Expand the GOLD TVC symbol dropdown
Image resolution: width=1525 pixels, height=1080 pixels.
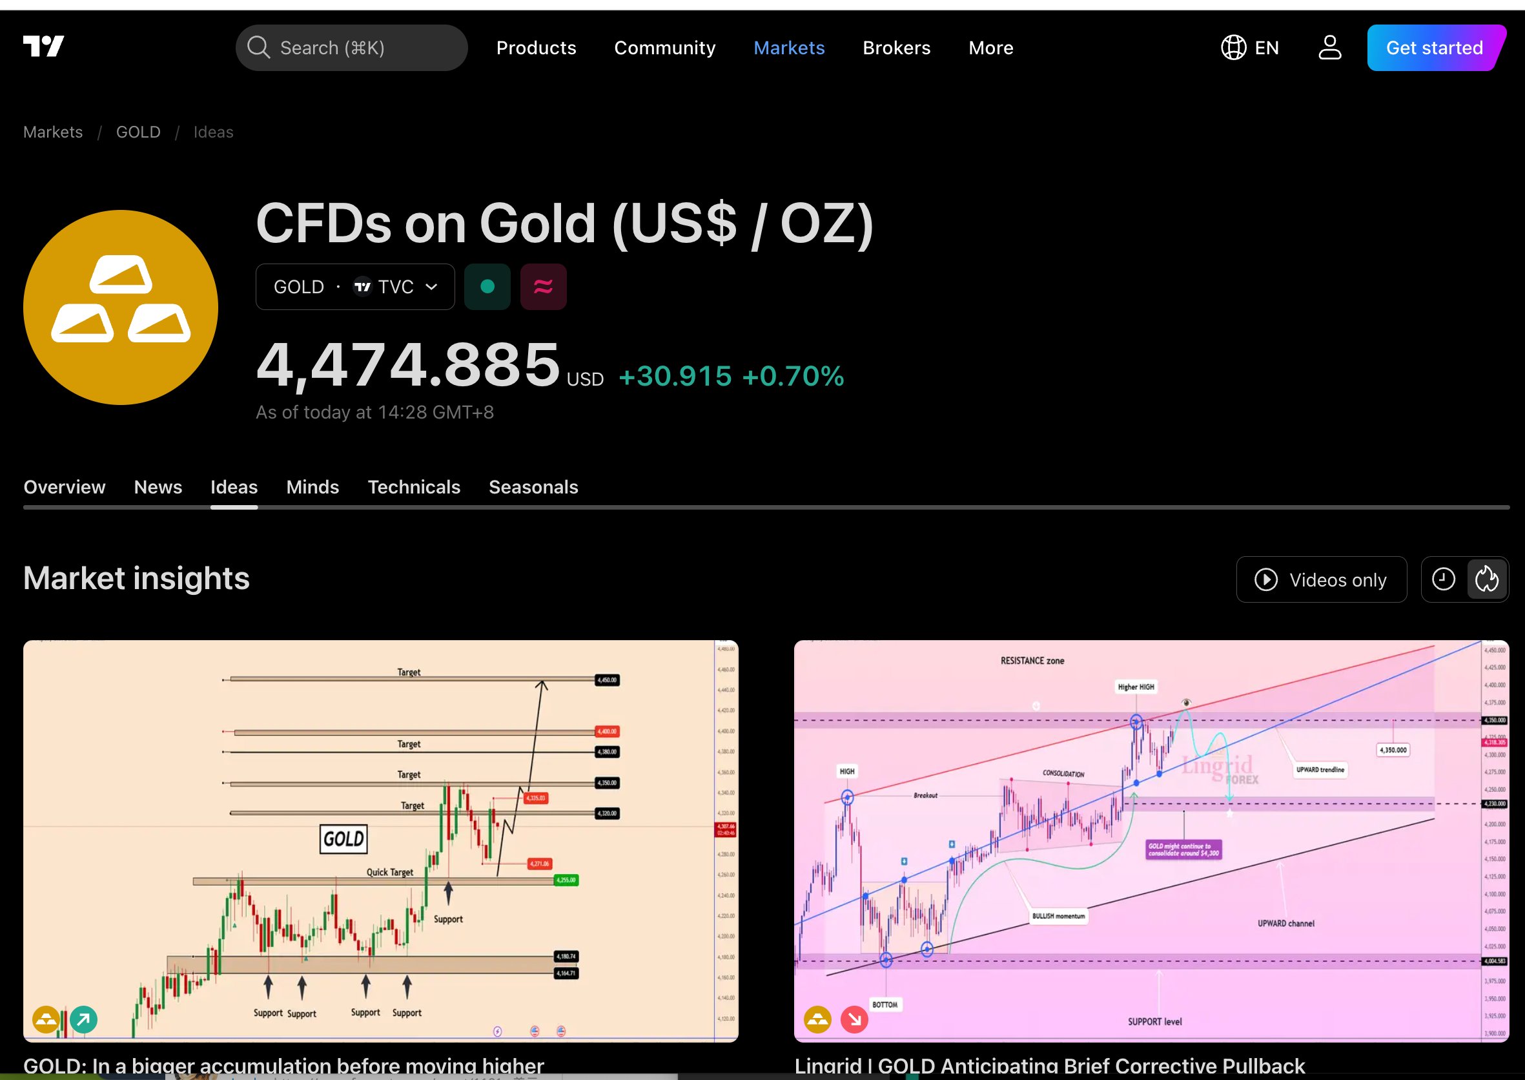(355, 287)
